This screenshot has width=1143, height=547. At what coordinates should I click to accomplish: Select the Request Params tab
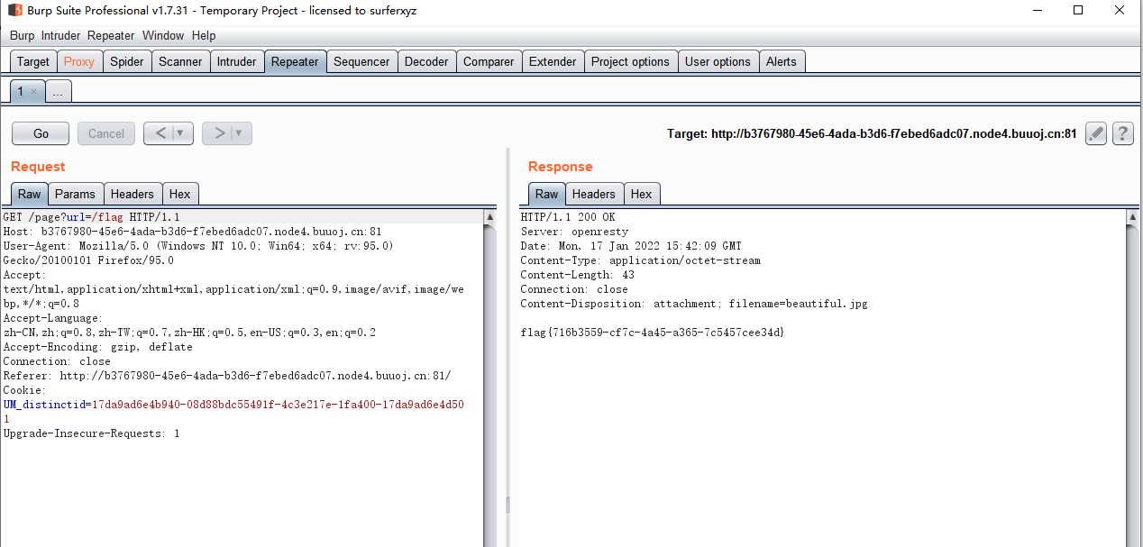[75, 194]
